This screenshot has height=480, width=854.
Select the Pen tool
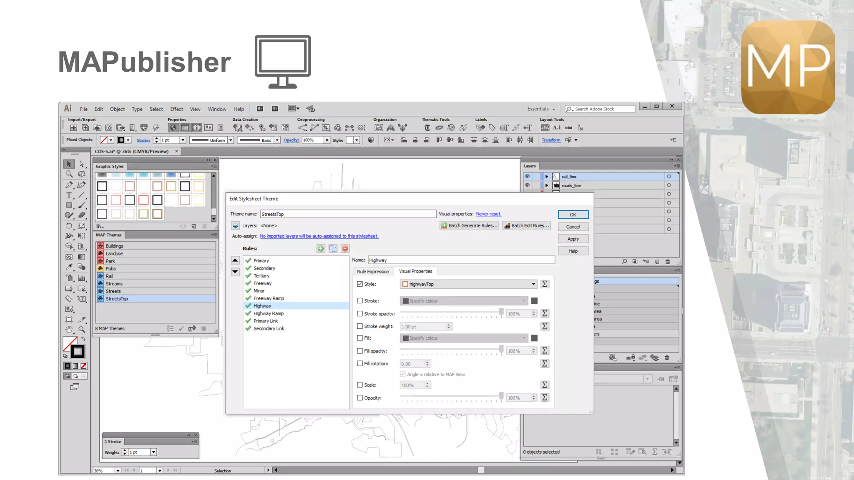tap(69, 185)
